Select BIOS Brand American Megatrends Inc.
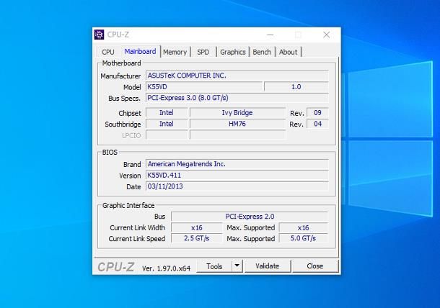The image size is (440, 308). coord(237,164)
